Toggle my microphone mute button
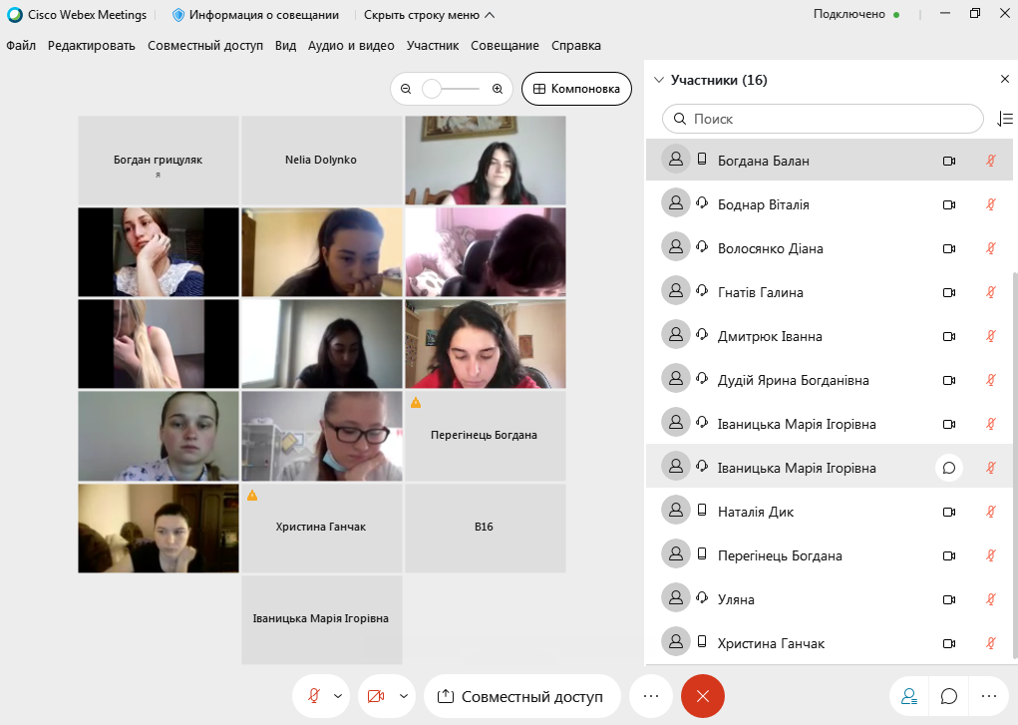The image size is (1018, 725). pos(313,696)
